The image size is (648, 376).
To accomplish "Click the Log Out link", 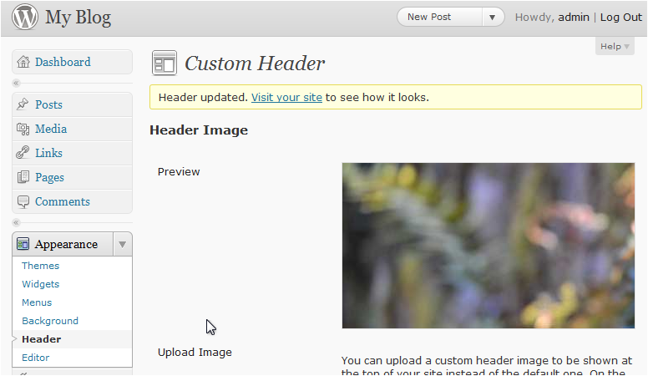I will pos(620,17).
